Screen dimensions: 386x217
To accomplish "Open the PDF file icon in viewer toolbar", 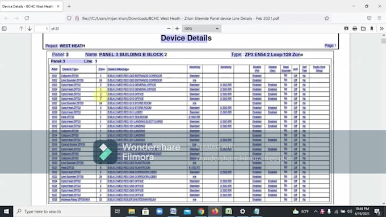I will [x=363, y=29].
